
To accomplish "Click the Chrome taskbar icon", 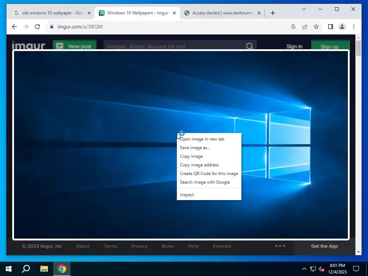I will (62, 269).
